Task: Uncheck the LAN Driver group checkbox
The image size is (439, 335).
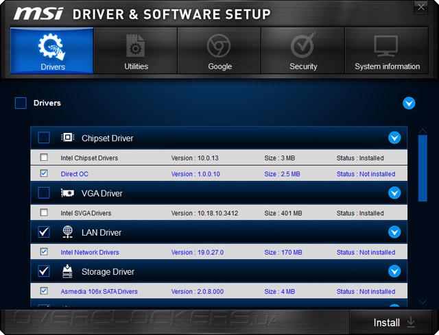Action: point(44,232)
